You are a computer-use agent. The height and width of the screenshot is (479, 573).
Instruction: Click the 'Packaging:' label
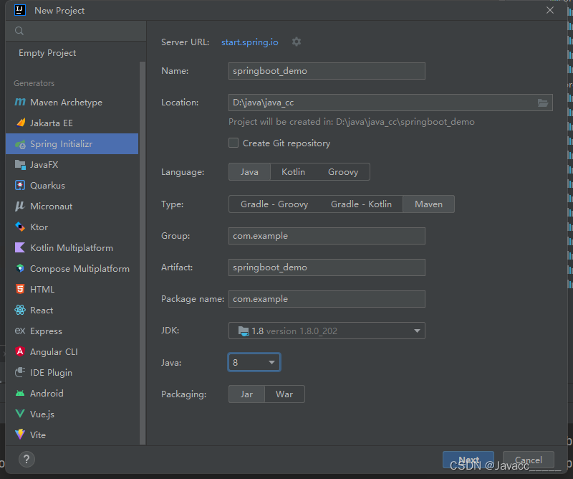(184, 394)
